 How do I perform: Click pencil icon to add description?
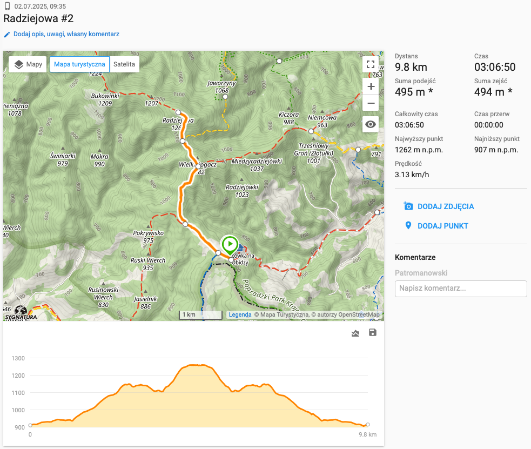pos(7,34)
